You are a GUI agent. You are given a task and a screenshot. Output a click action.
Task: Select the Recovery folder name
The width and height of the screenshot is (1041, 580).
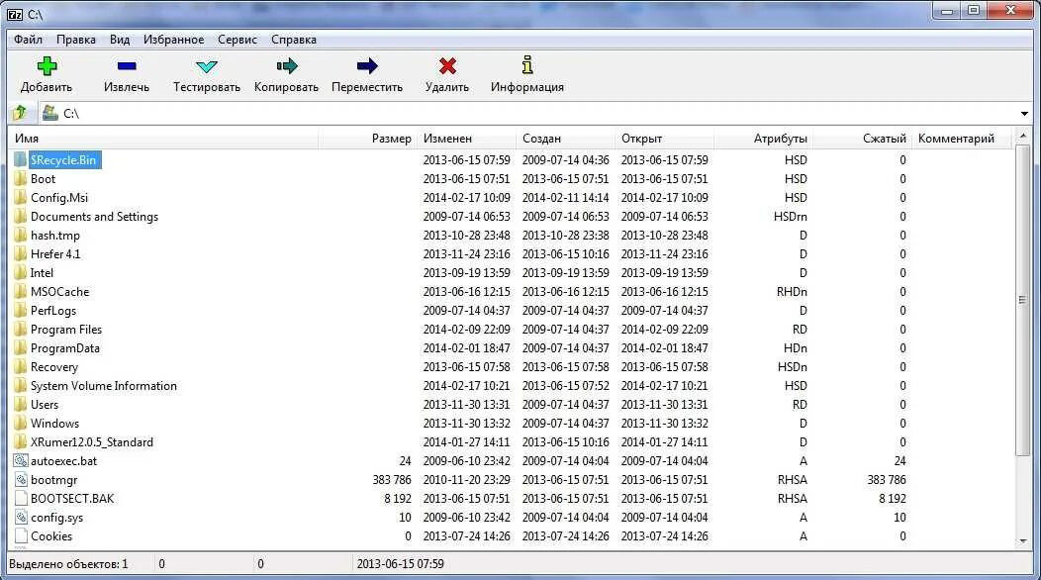pyautogui.click(x=53, y=367)
